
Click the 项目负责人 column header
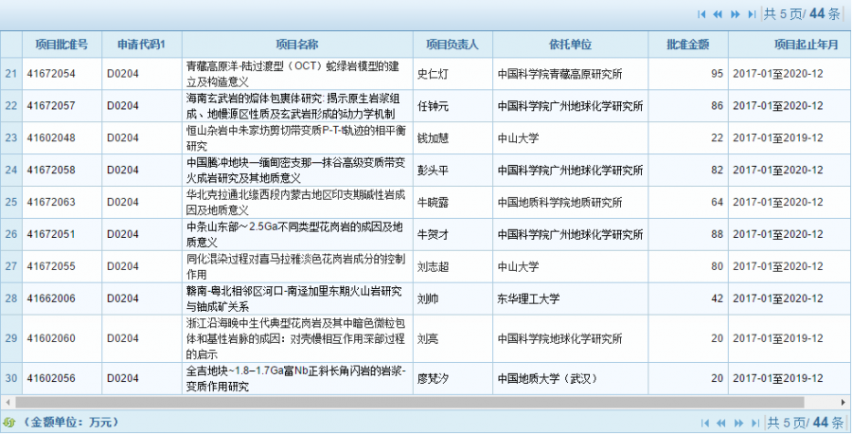click(453, 45)
